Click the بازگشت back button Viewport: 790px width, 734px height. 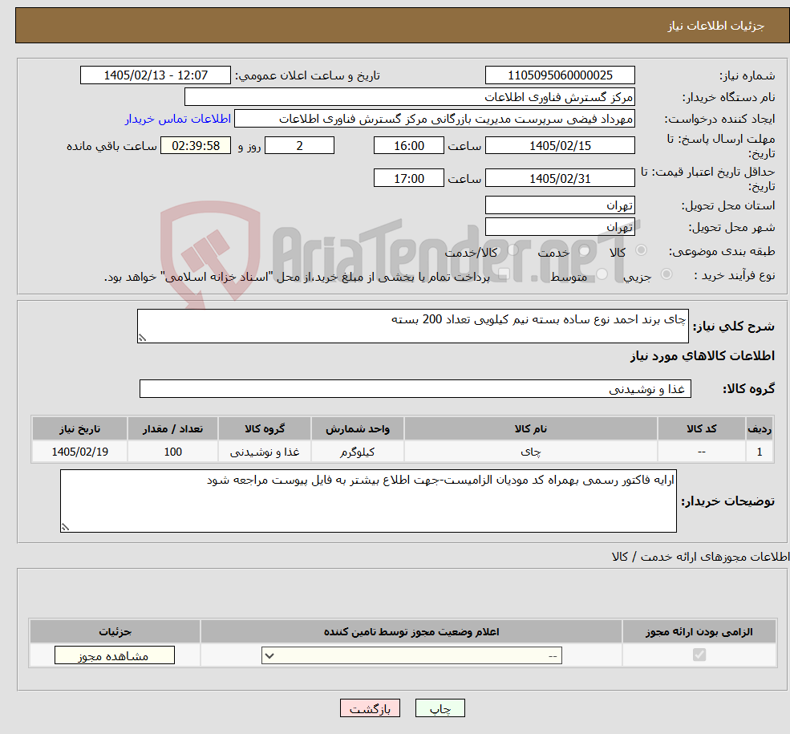coord(370,708)
